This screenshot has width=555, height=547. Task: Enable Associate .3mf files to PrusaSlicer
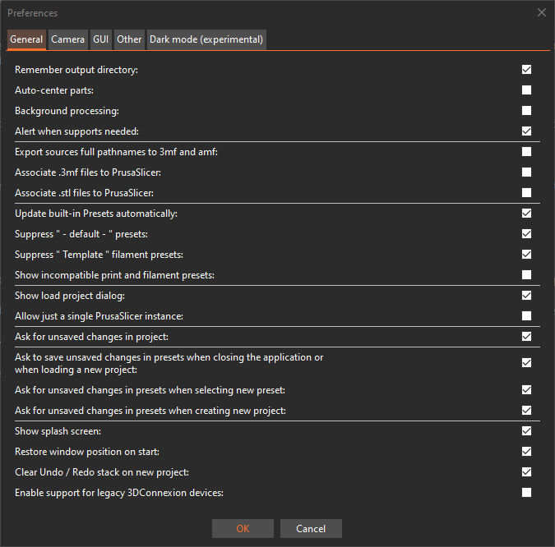coord(526,172)
